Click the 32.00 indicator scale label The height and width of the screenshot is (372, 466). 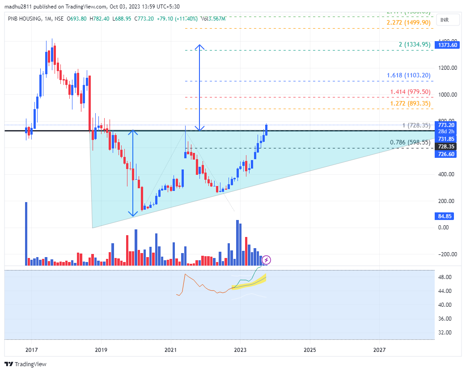(x=445, y=333)
